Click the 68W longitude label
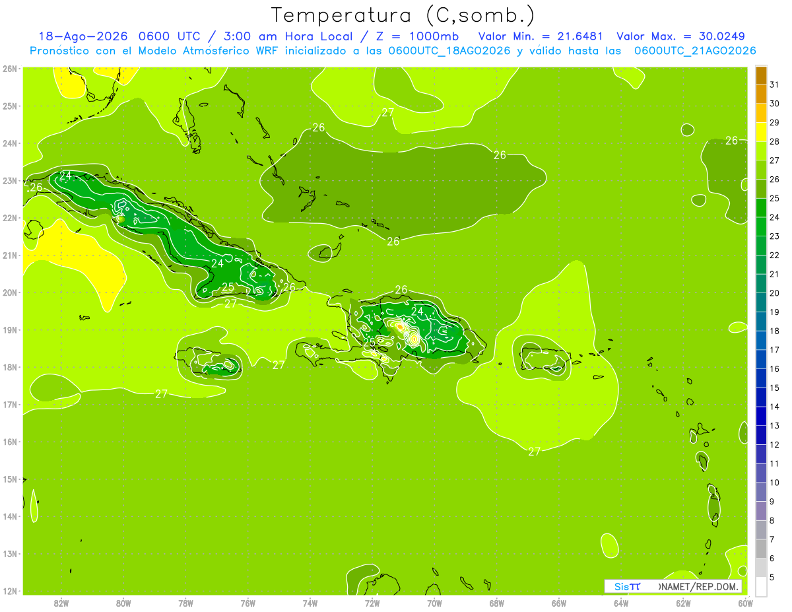This screenshot has height=612, width=792. (497, 603)
